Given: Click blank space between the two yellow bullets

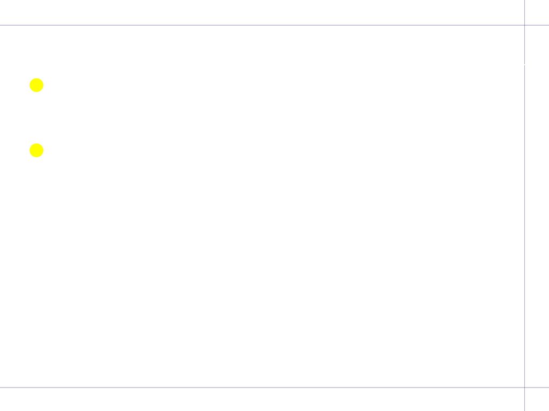Looking at the screenshot, I should 36,118.
